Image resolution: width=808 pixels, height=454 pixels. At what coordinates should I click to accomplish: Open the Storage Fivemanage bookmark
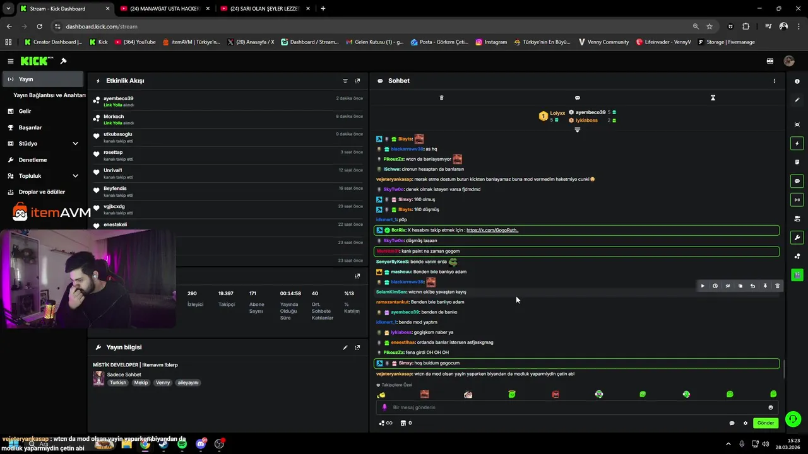[726, 42]
